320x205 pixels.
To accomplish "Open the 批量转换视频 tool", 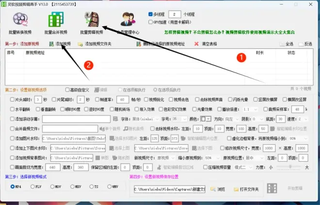I will click(20, 22).
